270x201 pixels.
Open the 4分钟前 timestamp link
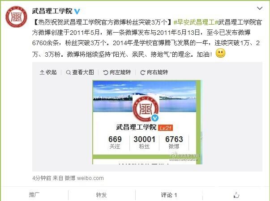point(42,178)
